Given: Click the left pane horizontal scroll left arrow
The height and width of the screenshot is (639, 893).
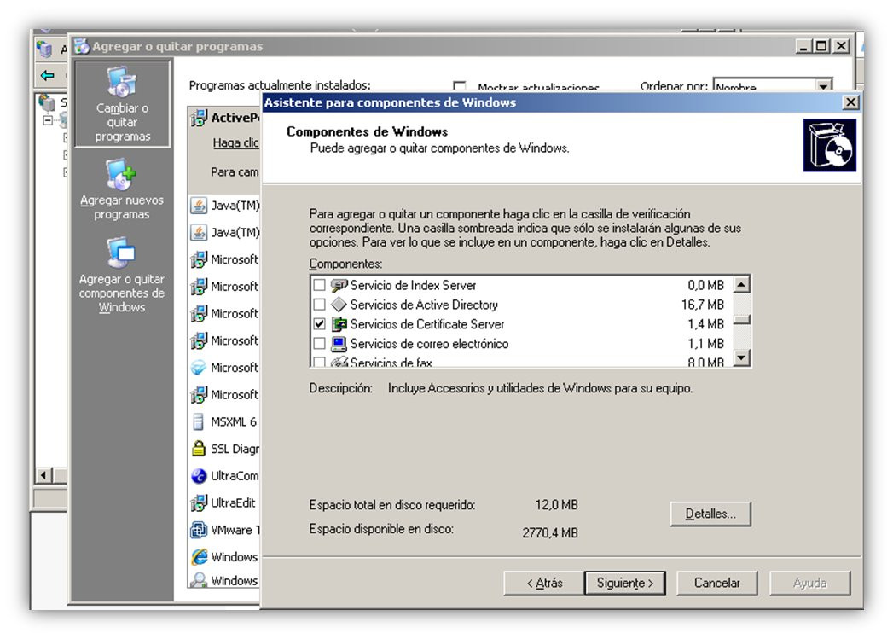Looking at the screenshot, I should 43,475.
